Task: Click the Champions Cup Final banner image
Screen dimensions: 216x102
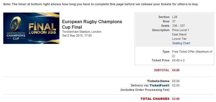Action: pyautogui.click(x=31, y=28)
